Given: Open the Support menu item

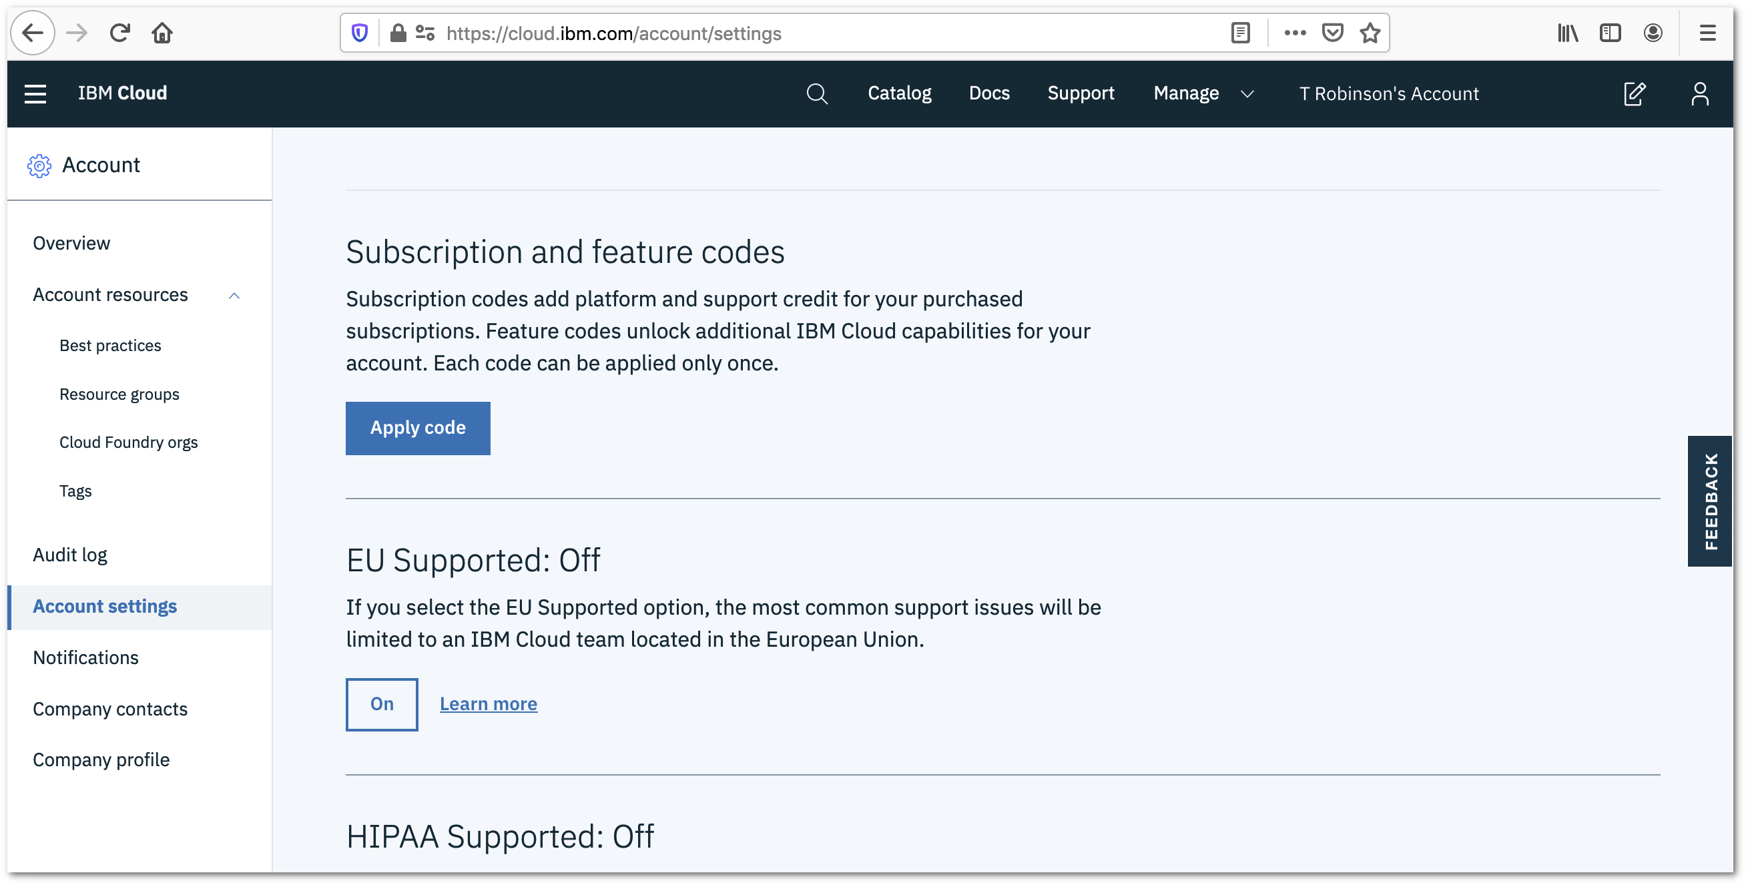Looking at the screenshot, I should click(x=1081, y=93).
